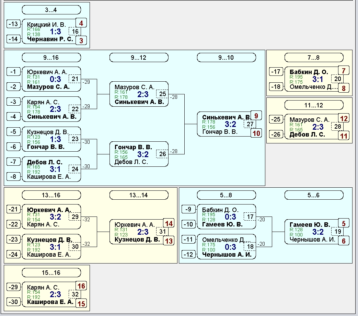Click the dashed match number 23
Screen dimensions: 358x316
pos(75,139)
